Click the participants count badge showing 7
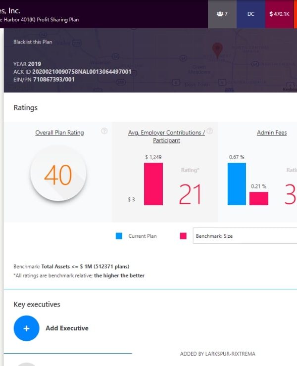 click(222, 14)
